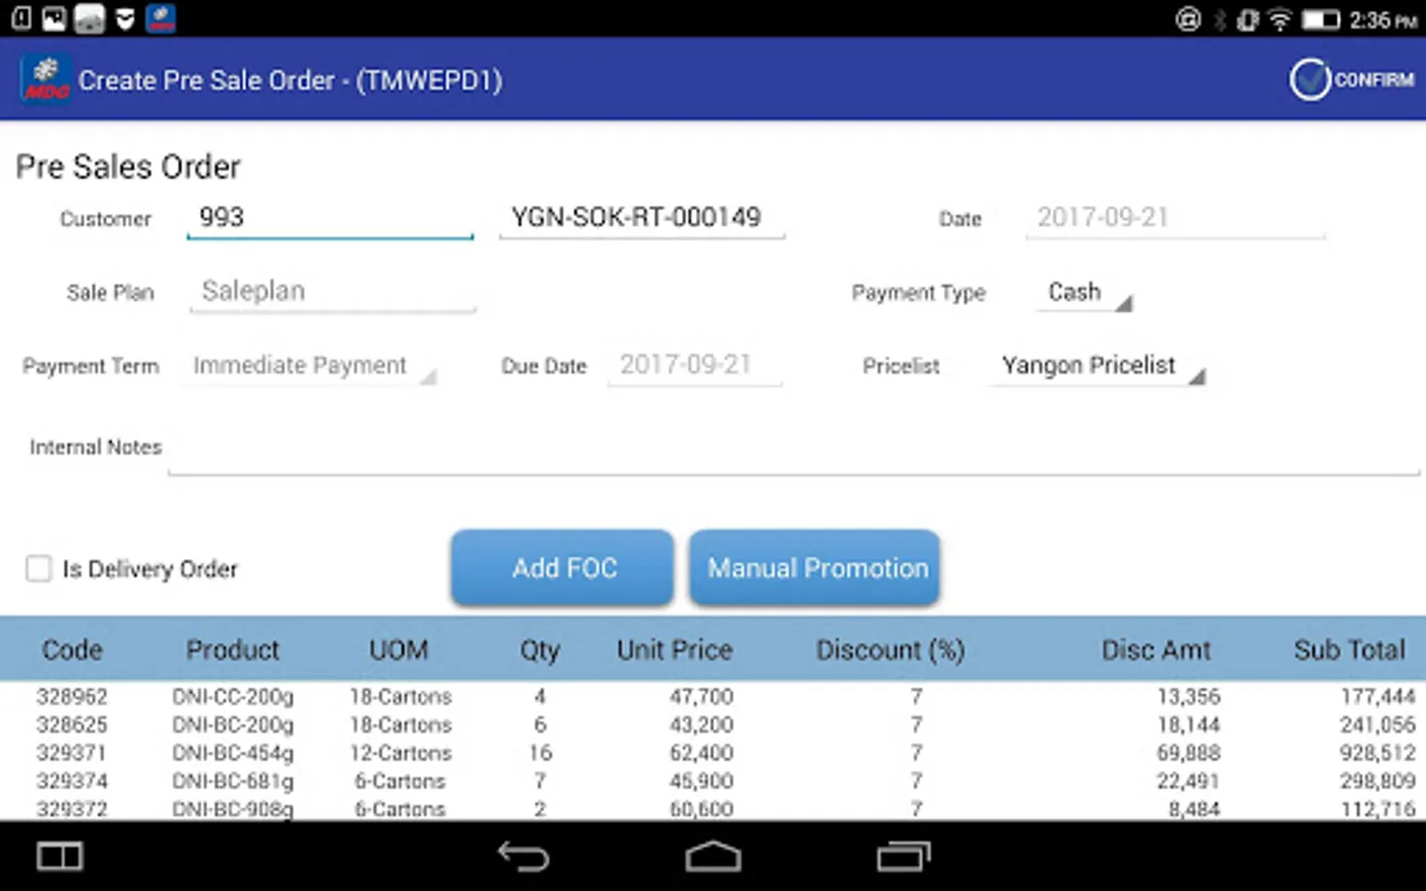1426x891 pixels.
Task: Tap sub total 177,444
Action: 1377,697
